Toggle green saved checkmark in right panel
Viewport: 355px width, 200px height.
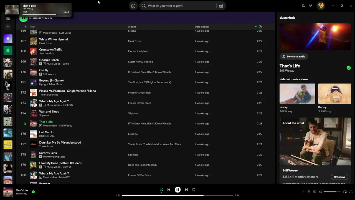coord(349,68)
